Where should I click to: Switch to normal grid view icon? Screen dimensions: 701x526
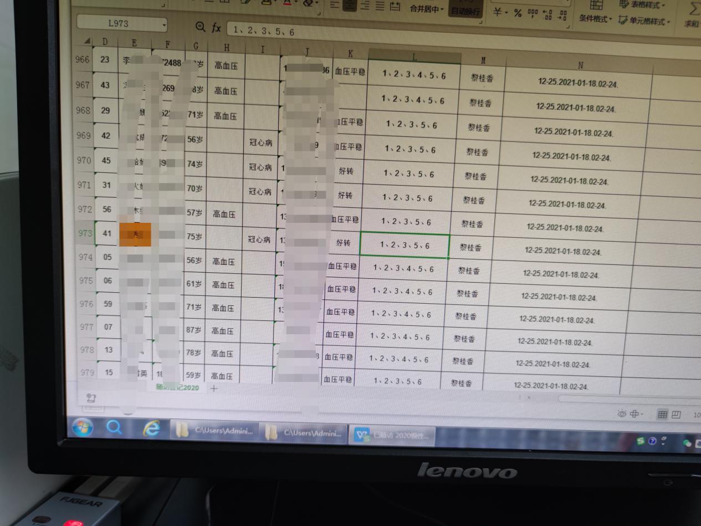point(662,415)
